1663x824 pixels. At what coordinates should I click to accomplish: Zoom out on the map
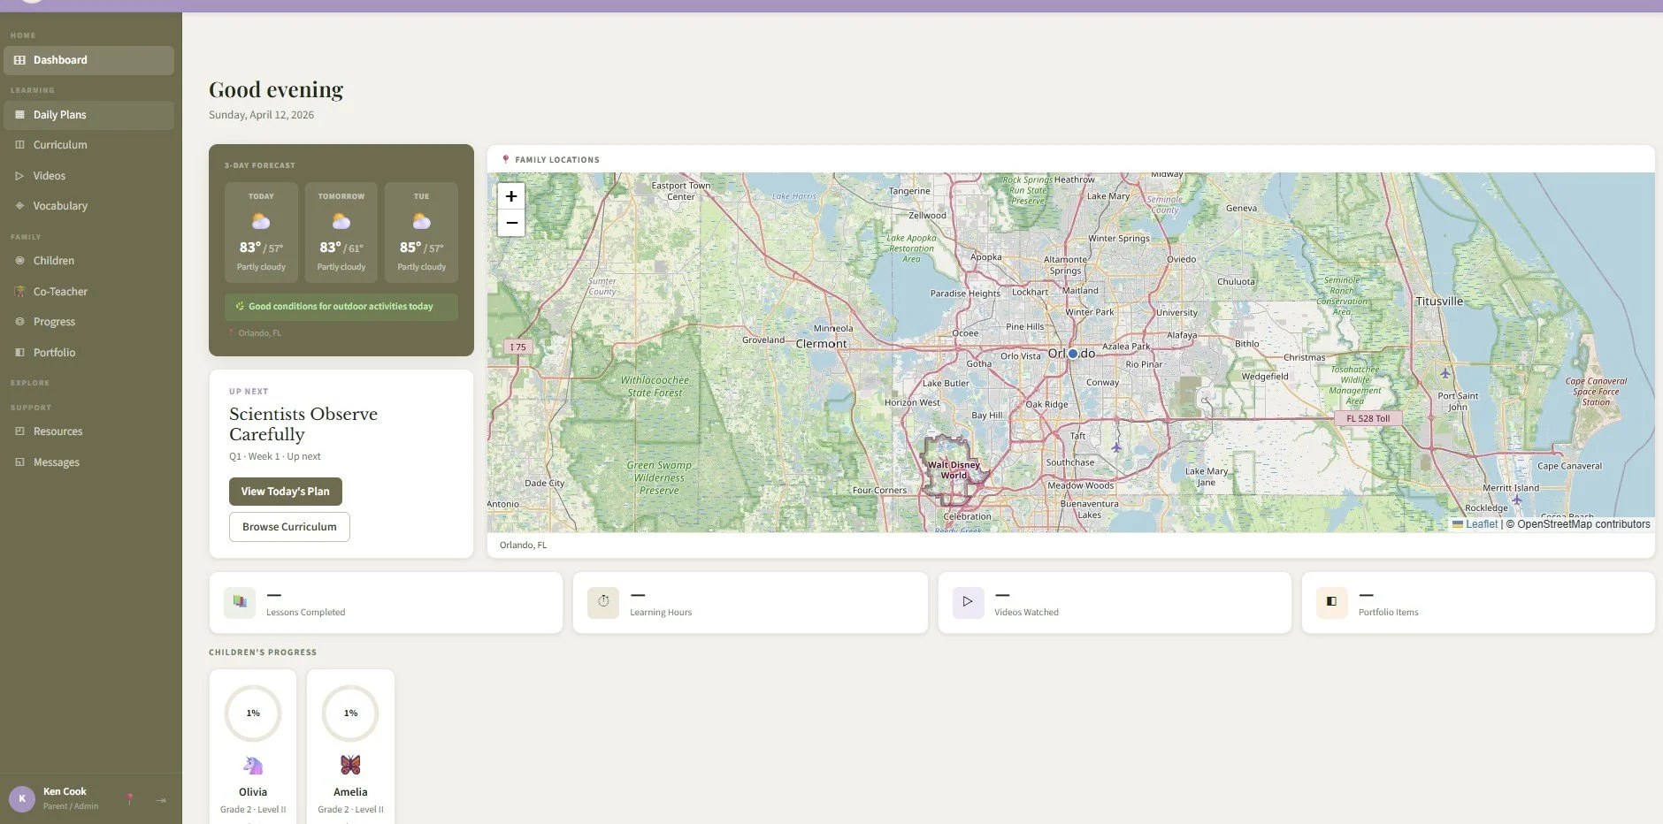pyautogui.click(x=511, y=223)
